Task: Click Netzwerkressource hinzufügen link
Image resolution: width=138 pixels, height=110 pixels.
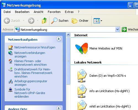Action: (35, 47)
